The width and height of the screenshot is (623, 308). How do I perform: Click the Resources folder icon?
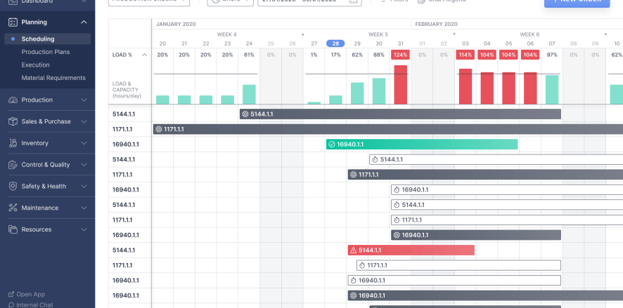pyautogui.click(x=12, y=229)
